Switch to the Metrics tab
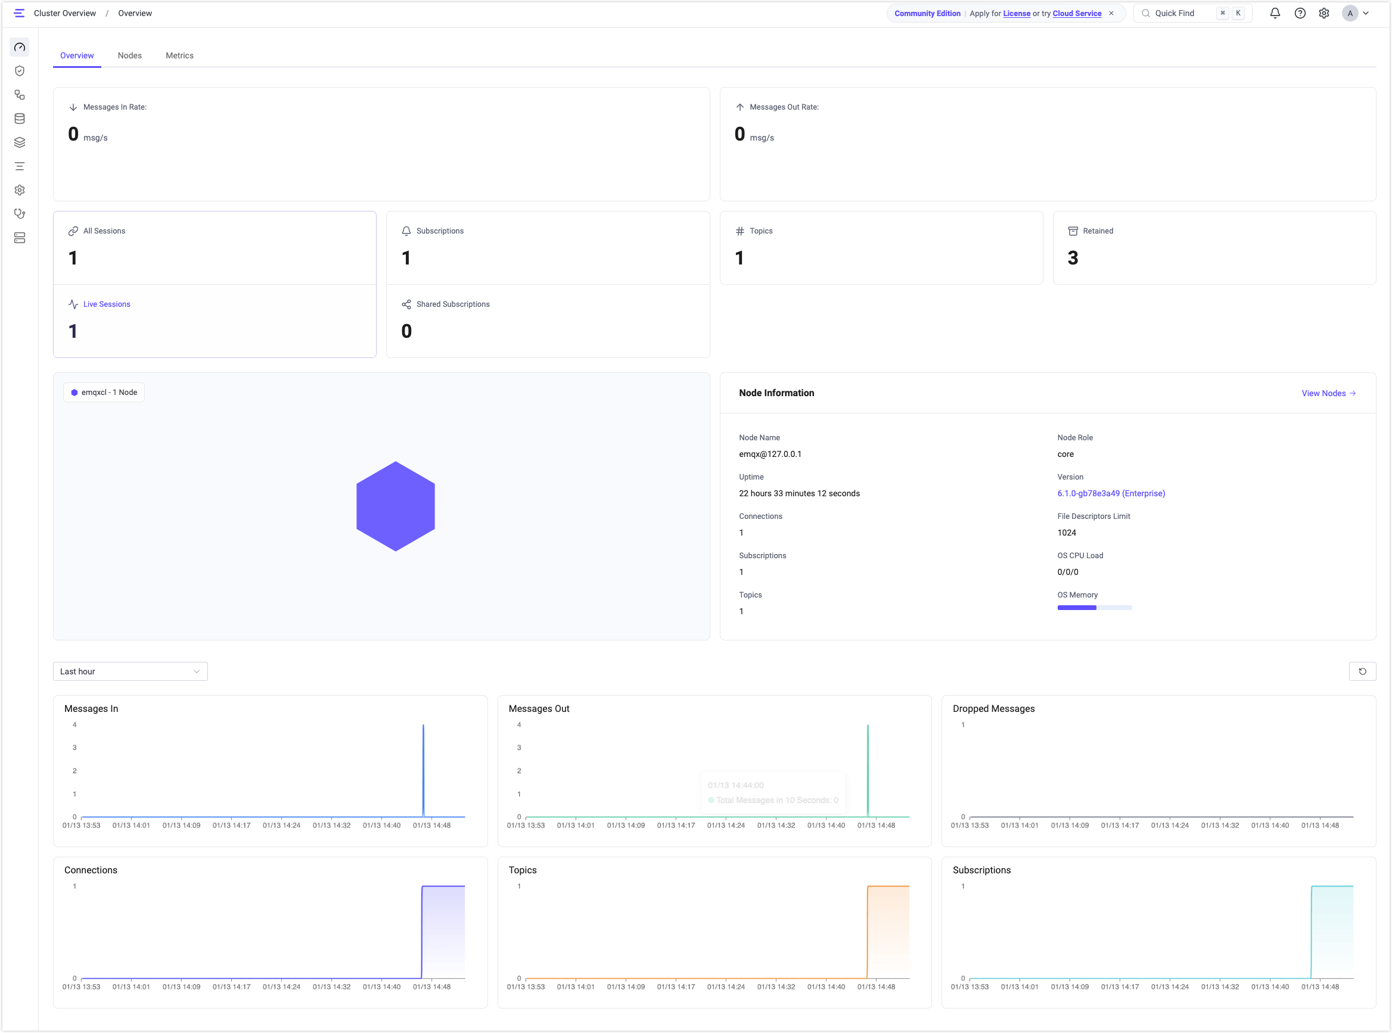The width and height of the screenshot is (1392, 1033). 179,55
